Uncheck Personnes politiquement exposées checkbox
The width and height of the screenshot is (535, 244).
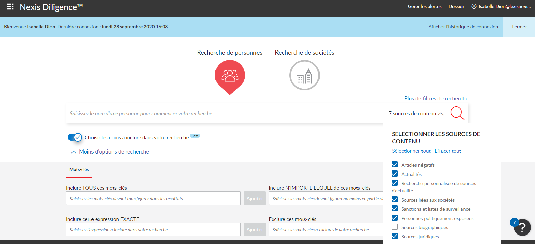coord(395,218)
